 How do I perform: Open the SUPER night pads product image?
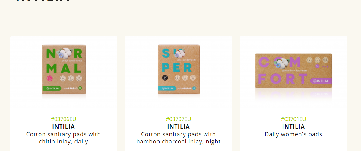pyautogui.click(x=179, y=69)
